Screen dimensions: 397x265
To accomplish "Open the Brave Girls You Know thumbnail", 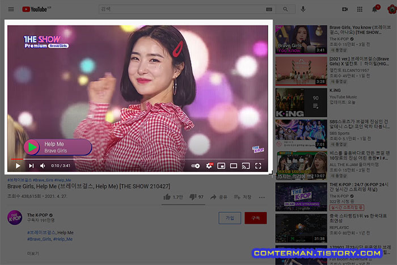I will coord(301,39).
